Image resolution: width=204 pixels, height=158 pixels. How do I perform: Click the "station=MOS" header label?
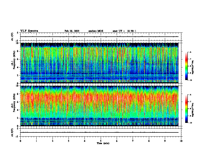click(x=96, y=31)
